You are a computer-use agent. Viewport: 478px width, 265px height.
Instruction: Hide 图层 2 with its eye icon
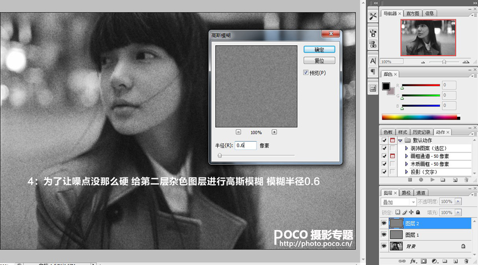click(384, 223)
